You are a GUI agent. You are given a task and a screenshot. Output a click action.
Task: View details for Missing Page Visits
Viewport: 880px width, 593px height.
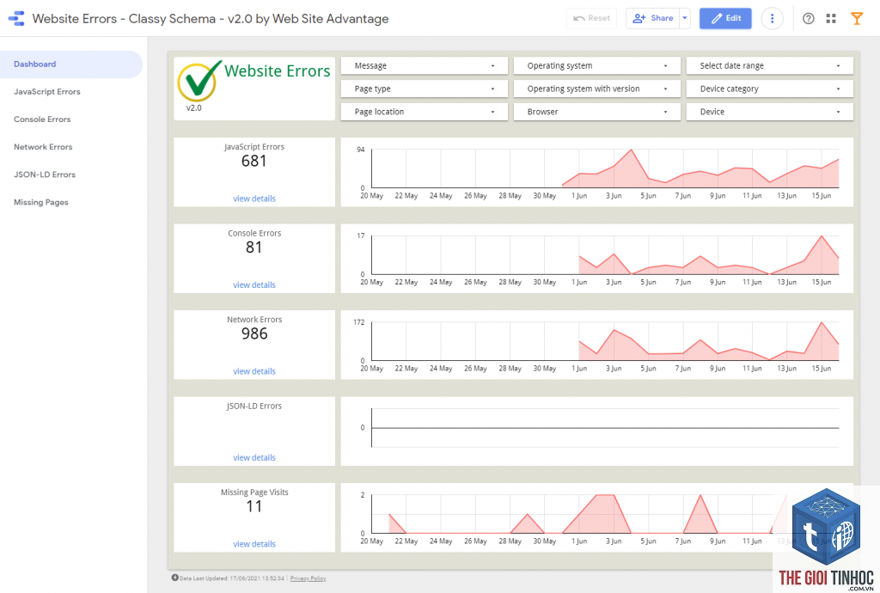tap(254, 544)
